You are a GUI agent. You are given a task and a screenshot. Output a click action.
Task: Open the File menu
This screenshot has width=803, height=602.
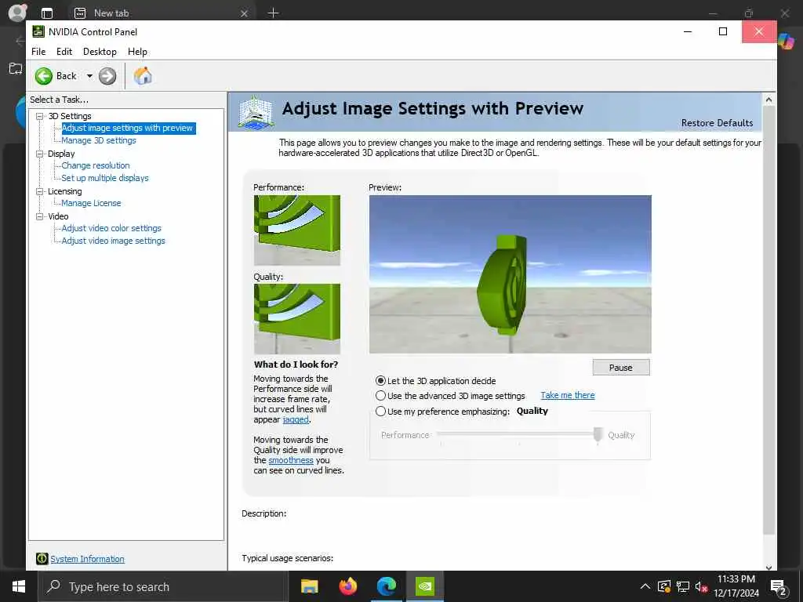click(38, 51)
